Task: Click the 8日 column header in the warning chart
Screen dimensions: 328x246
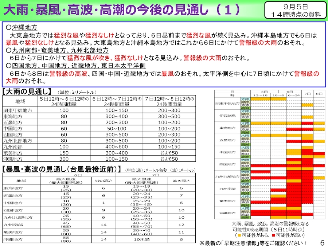Action: [319, 94]
